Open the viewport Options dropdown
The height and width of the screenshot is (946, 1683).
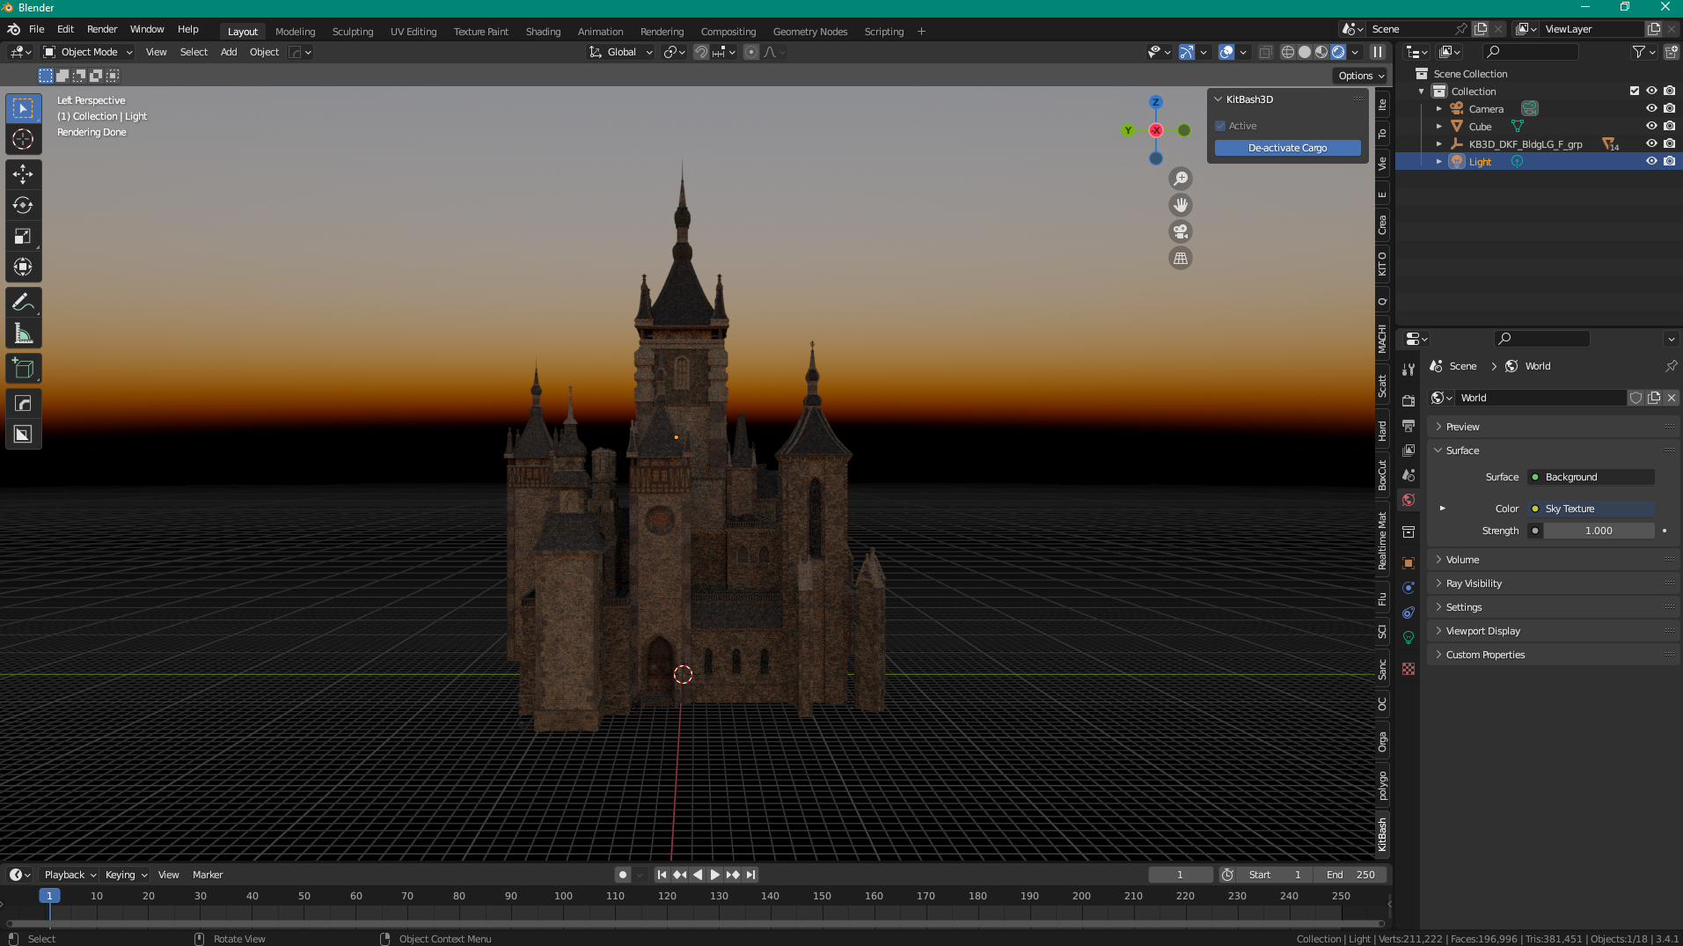coord(1361,76)
